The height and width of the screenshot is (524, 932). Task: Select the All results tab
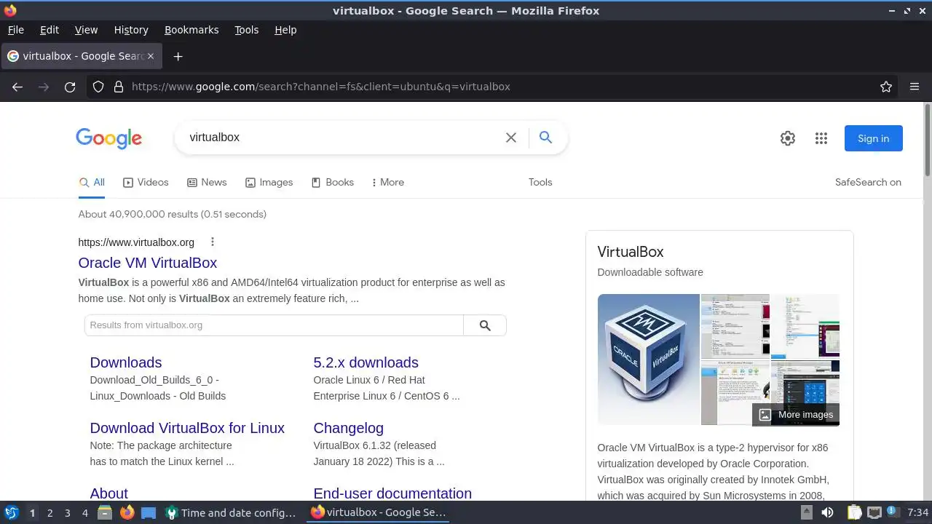click(92, 183)
